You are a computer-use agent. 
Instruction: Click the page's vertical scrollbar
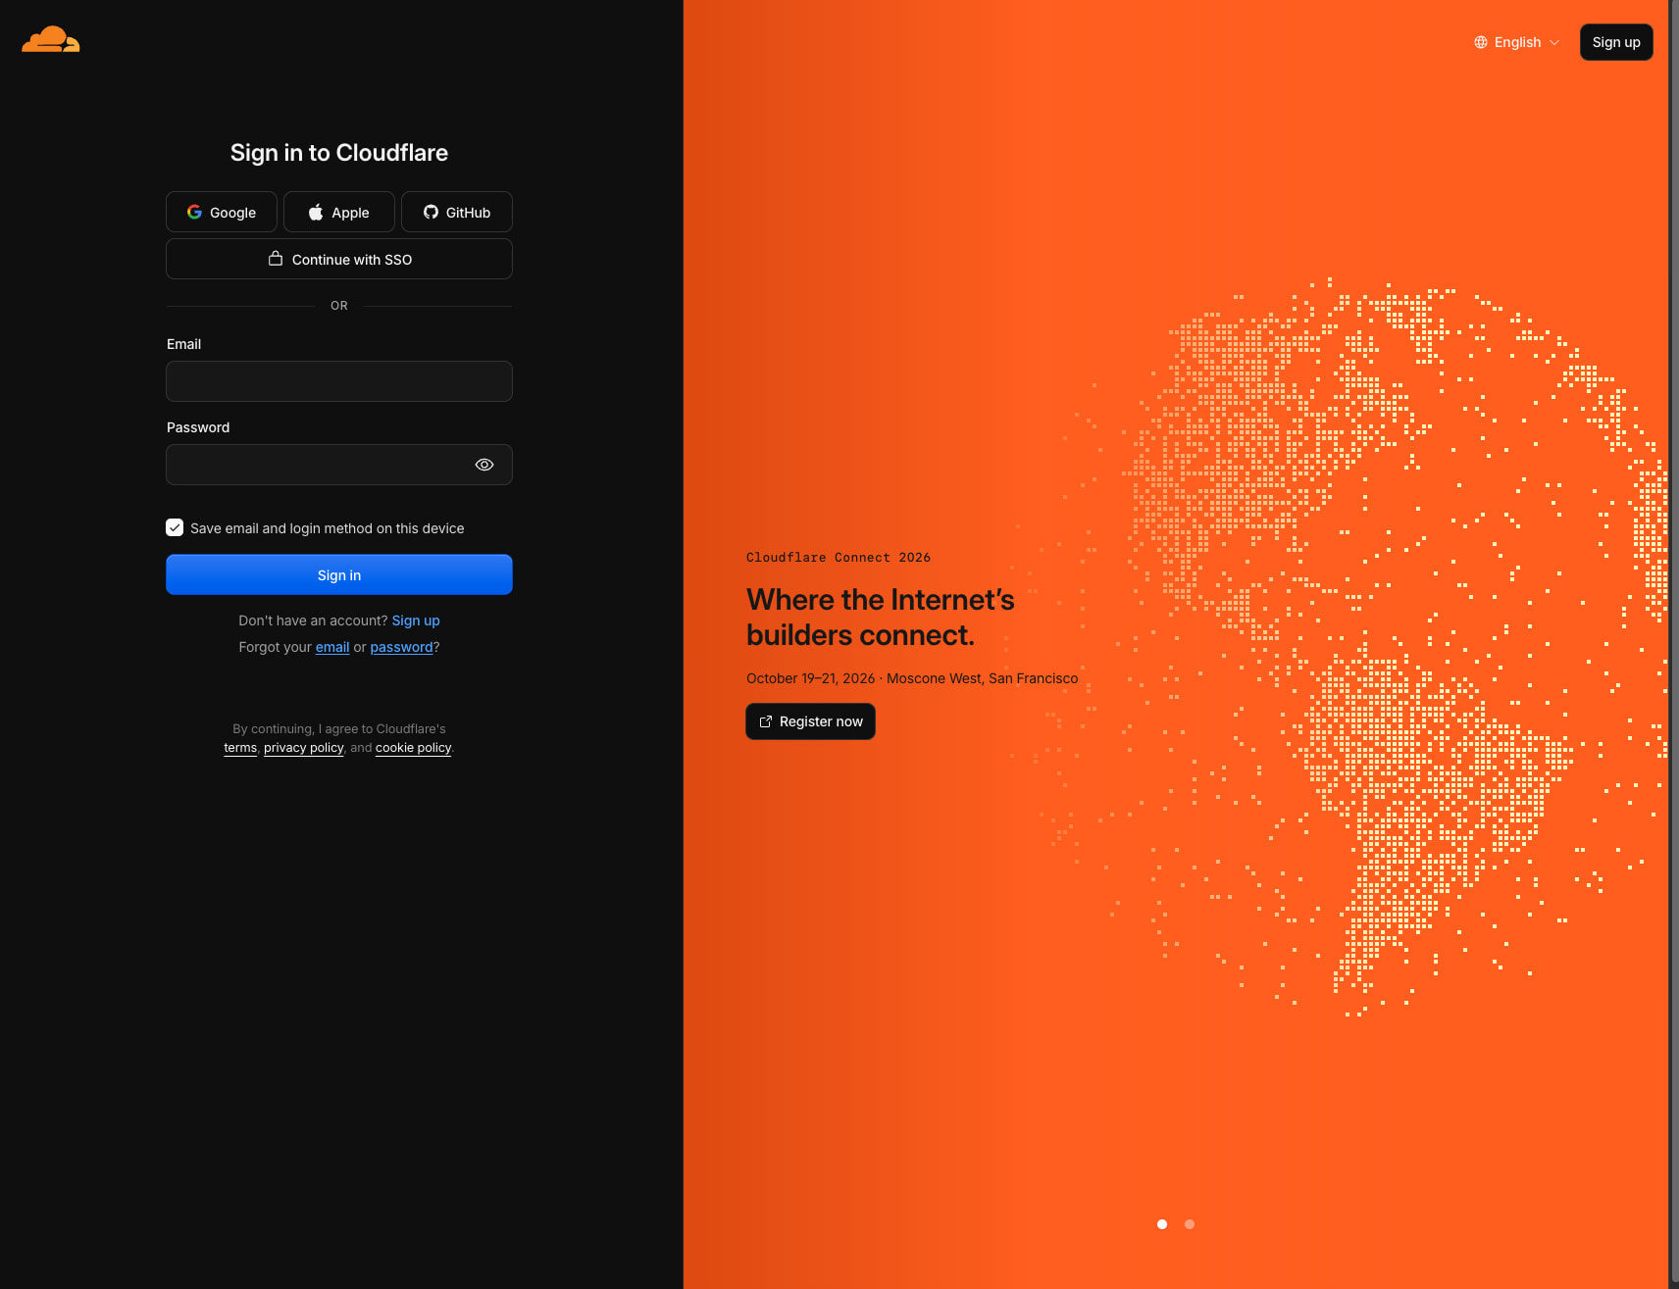point(1674,644)
